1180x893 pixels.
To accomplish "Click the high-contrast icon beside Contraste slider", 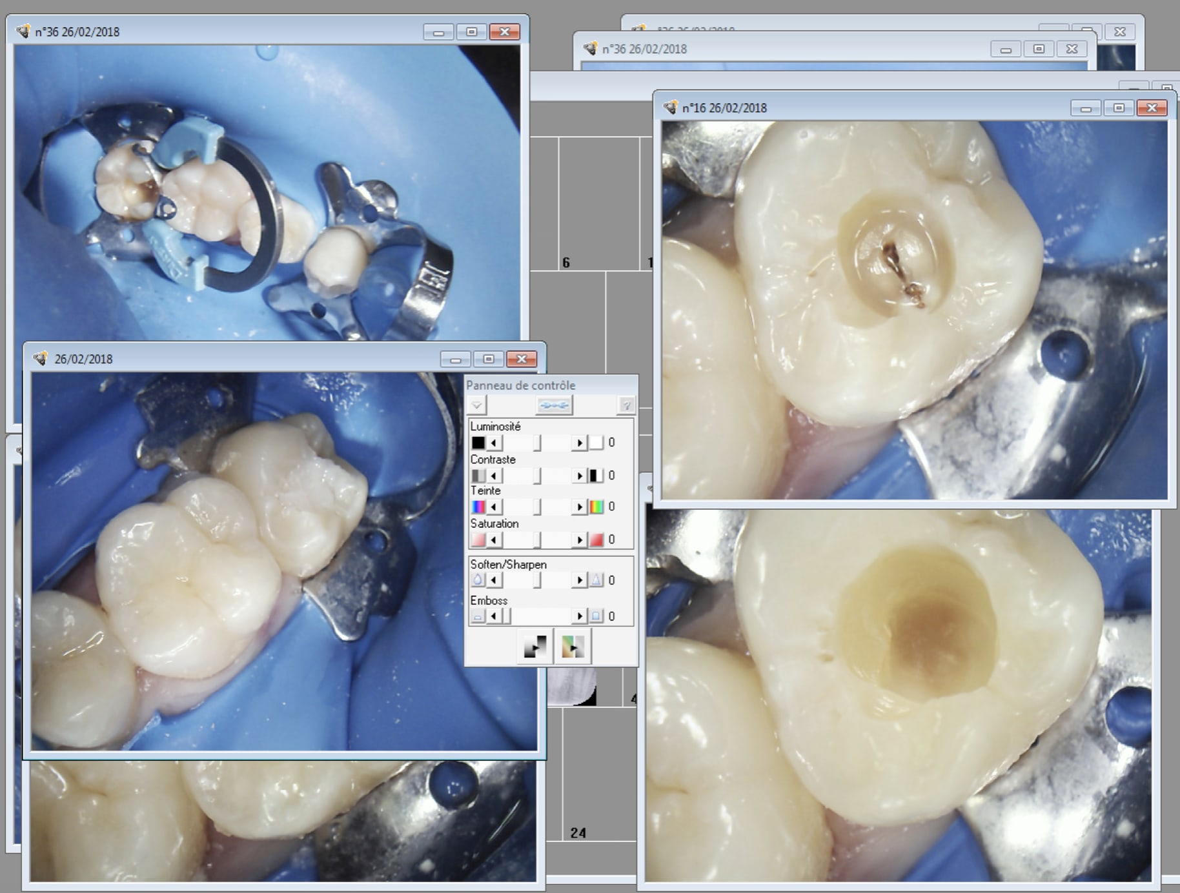I will coord(596,476).
